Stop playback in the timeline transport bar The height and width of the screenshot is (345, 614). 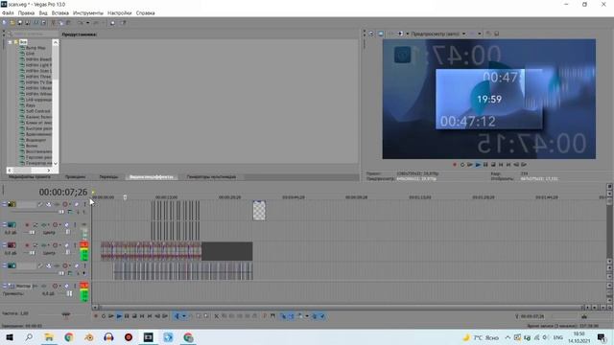pyautogui.click(x=134, y=316)
